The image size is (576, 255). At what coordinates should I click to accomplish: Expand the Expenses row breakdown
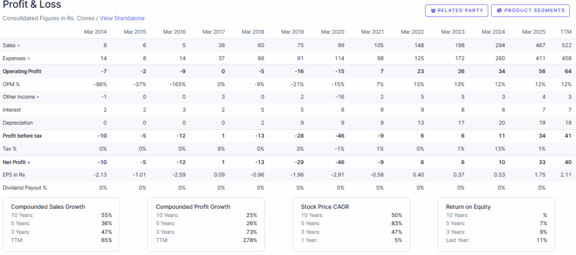(x=29, y=58)
